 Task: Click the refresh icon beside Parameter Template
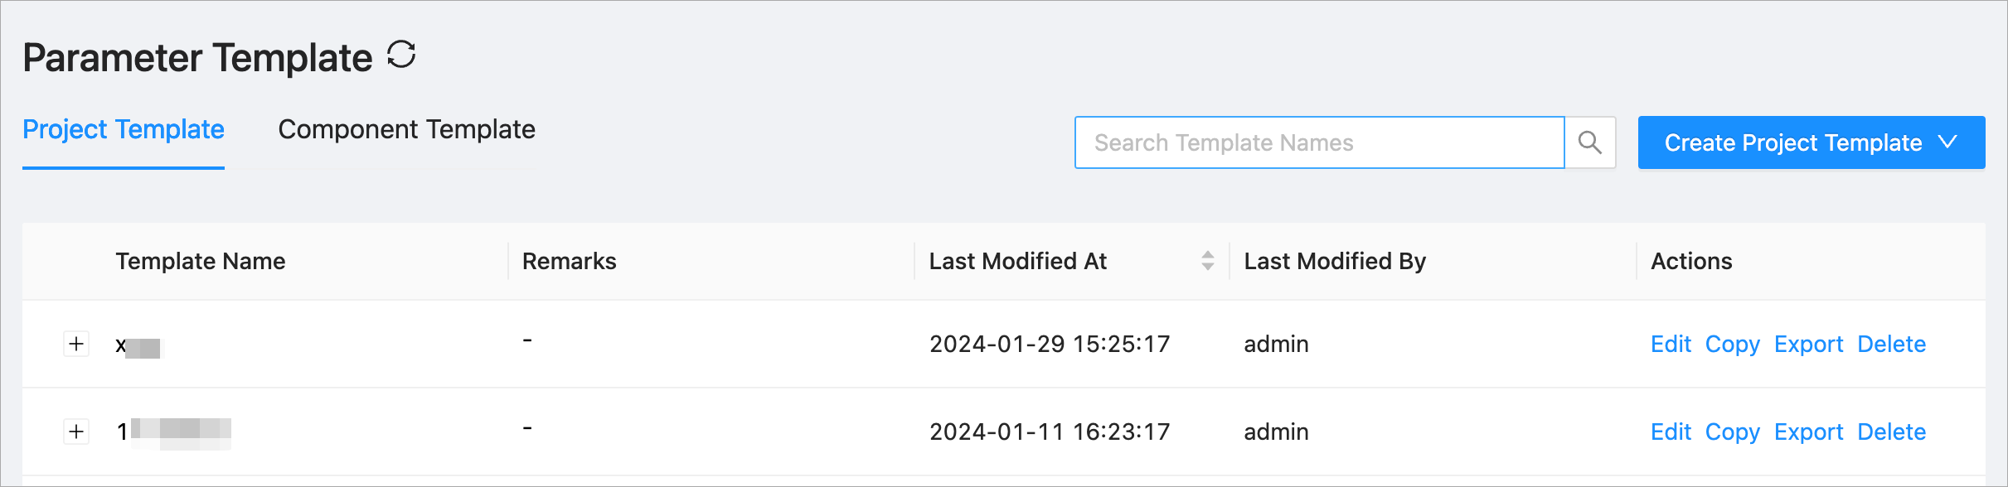click(x=401, y=55)
